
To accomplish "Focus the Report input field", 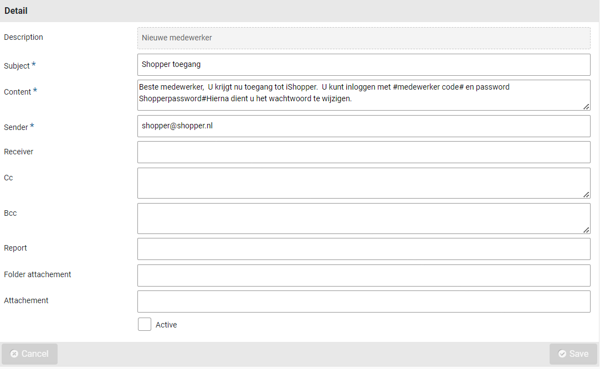I will click(363, 249).
